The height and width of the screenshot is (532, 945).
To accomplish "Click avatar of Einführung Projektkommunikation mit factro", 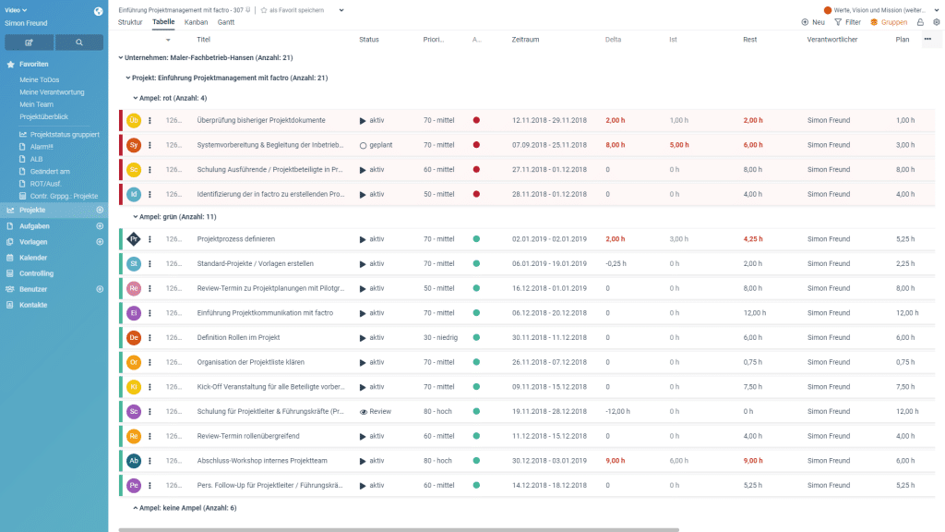I will tap(134, 313).
